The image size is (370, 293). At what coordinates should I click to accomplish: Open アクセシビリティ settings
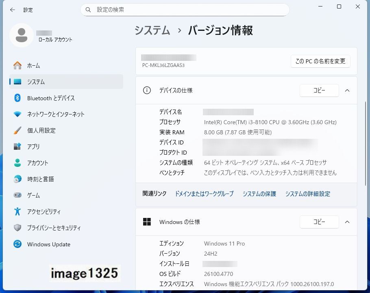pyautogui.click(x=66, y=211)
